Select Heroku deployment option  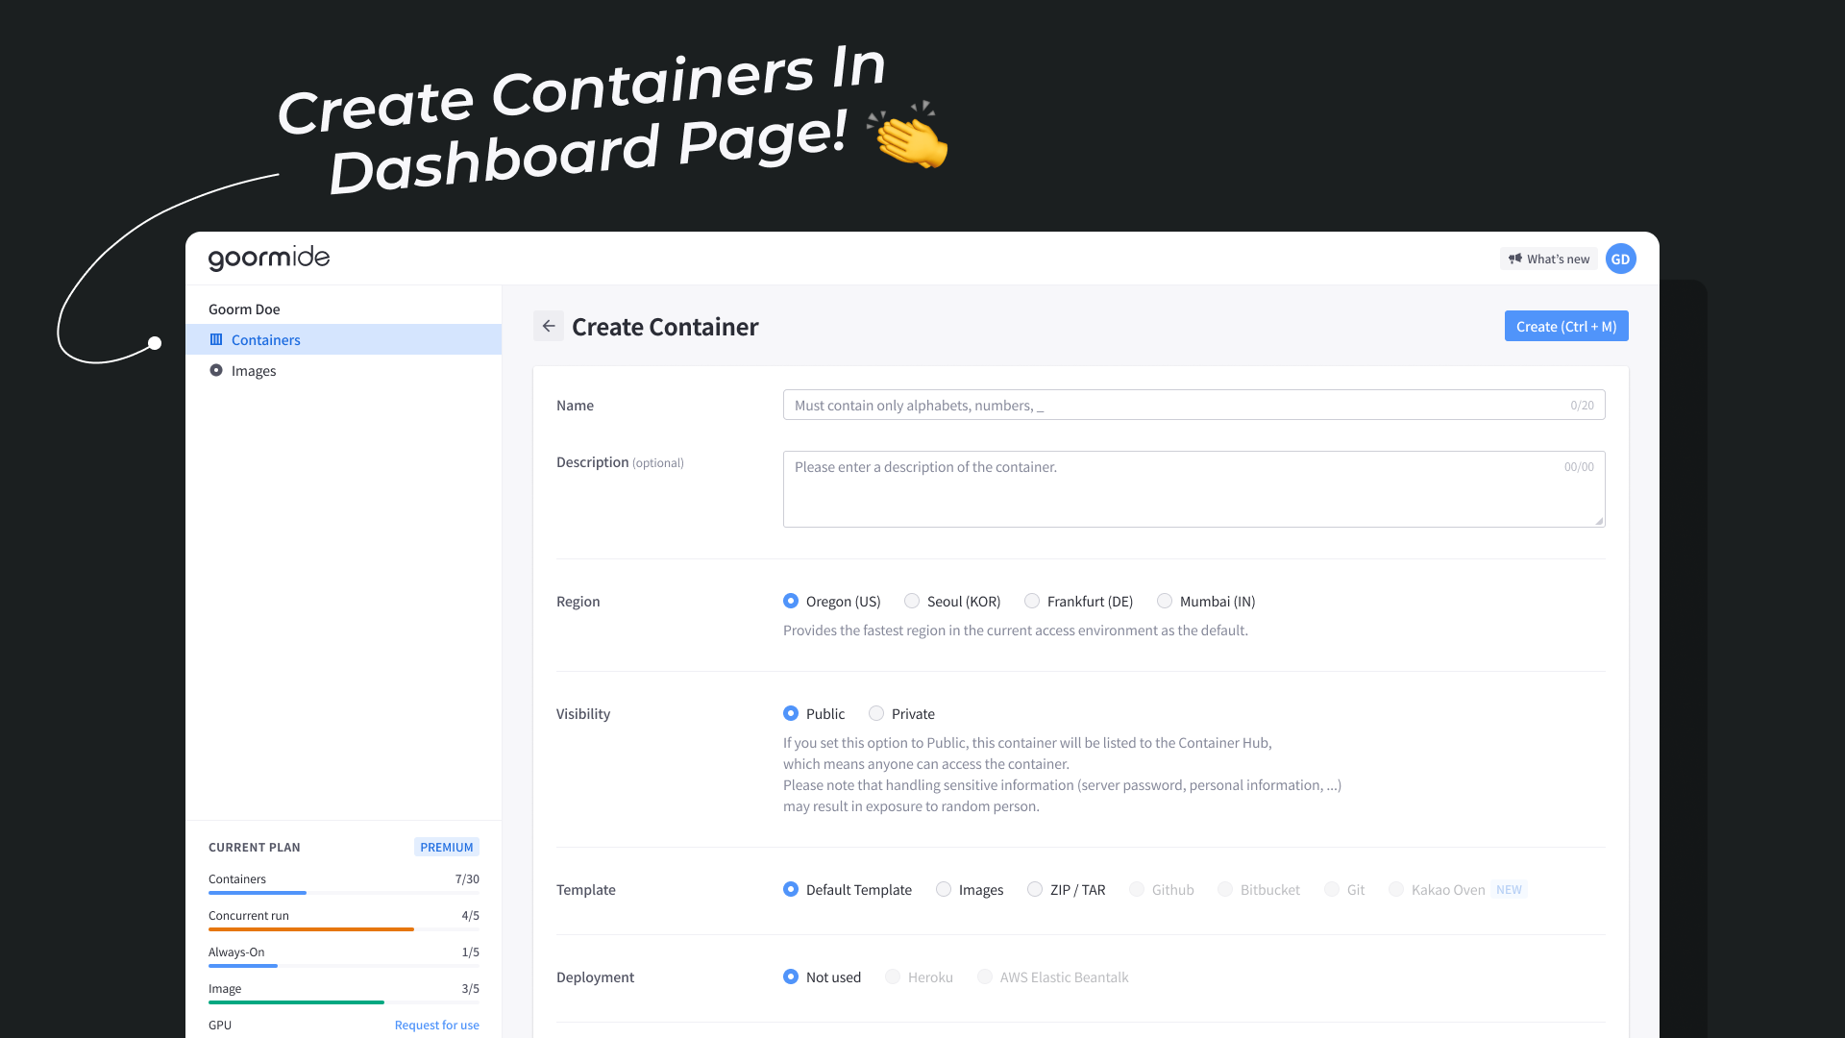point(919,976)
